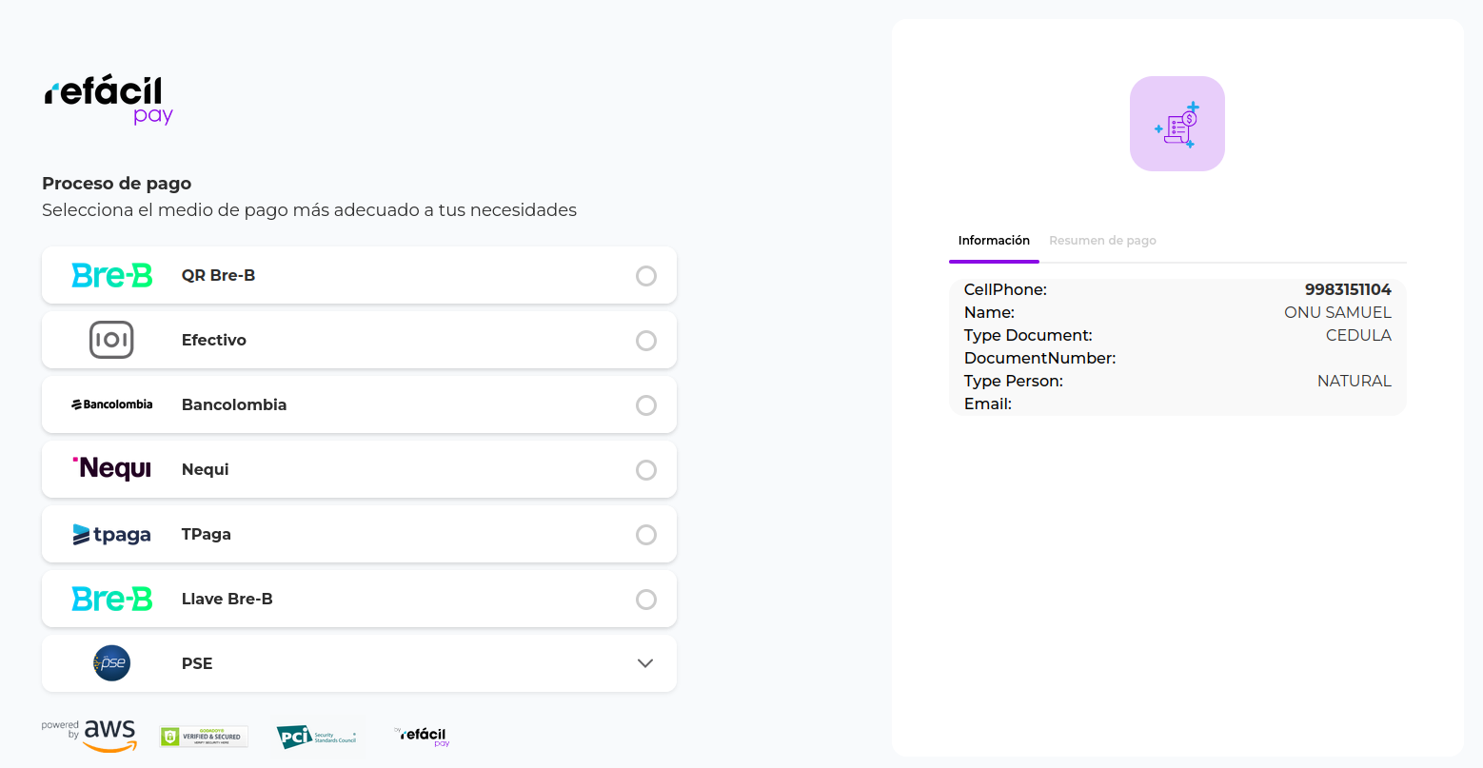1483x768 pixels.
Task: Expand the PSE chevron dropdown
Action: [x=645, y=663]
